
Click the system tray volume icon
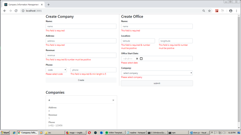click(x=224, y=133)
